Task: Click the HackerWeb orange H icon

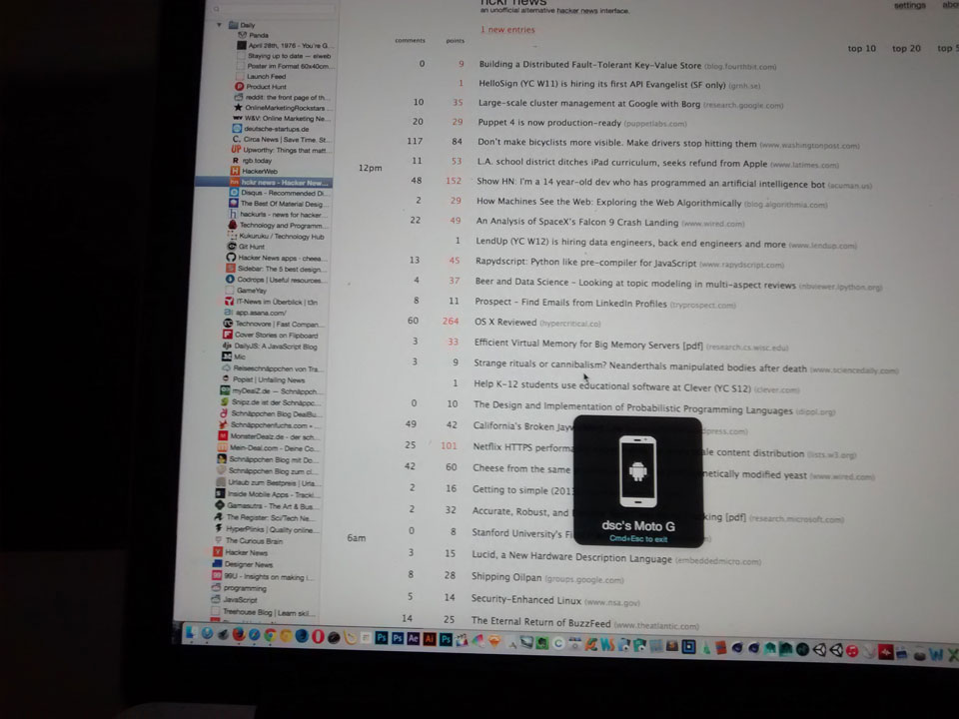Action: [x=236, y=172]
